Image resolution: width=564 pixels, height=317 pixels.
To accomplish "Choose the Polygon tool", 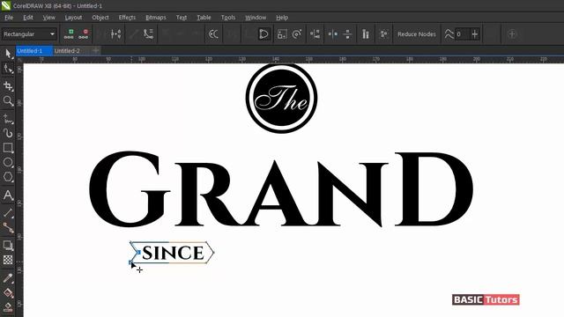I will (8, 177).
